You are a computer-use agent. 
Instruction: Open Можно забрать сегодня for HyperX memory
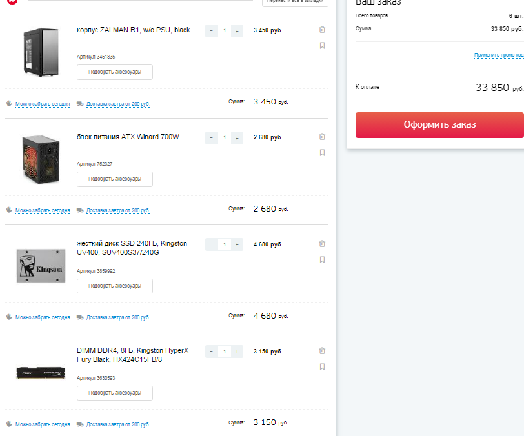(43, 424)
